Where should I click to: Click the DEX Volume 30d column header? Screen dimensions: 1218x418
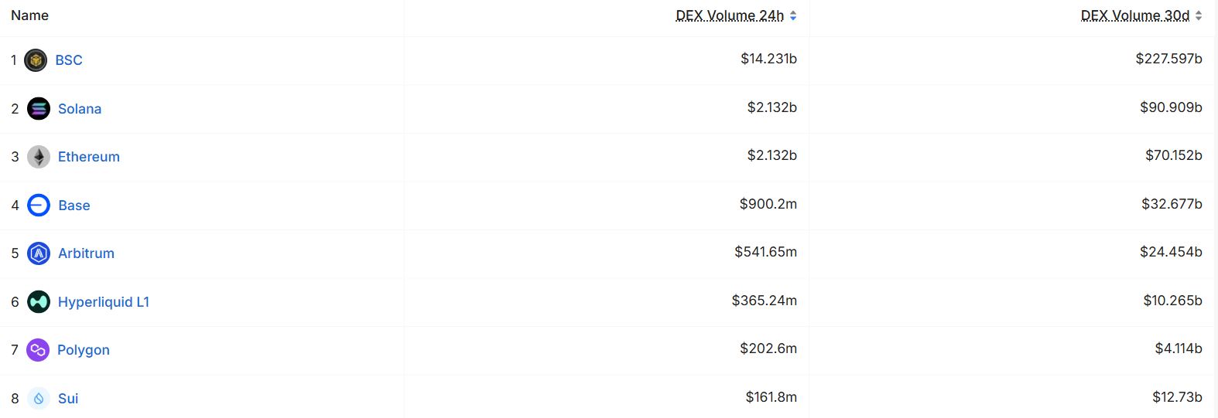(x=1135, y=15)
